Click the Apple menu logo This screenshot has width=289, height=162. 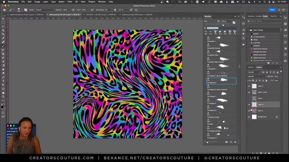coord(4,2)
